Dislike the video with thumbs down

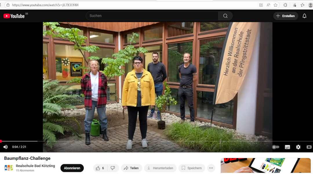coord(113,168)
